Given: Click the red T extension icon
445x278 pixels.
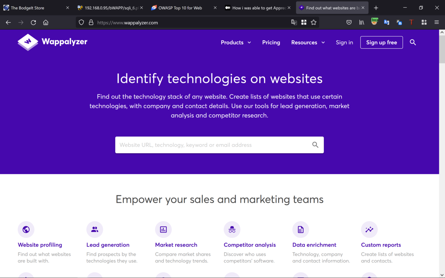Looking at the screenshot, I should 411,23.
